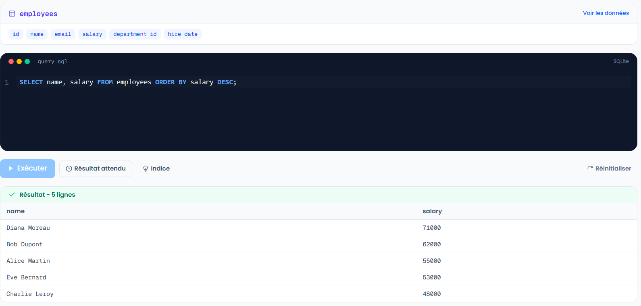This screenshot has height=306, width=641.
Task: Click the lightbulb icon beside Indice
Action: pyautogui.click(x=146, y=169)
